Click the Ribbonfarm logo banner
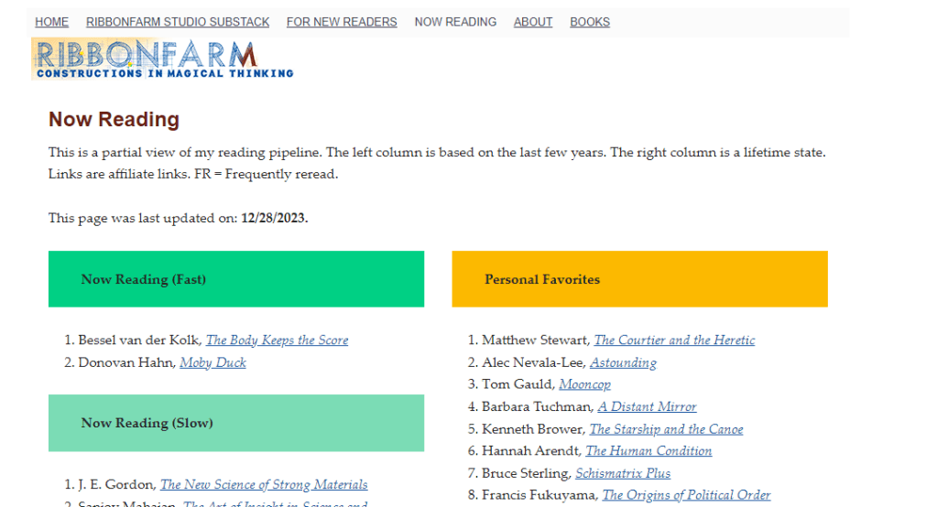This screenshot has width=937, height=507. [163, 59]
